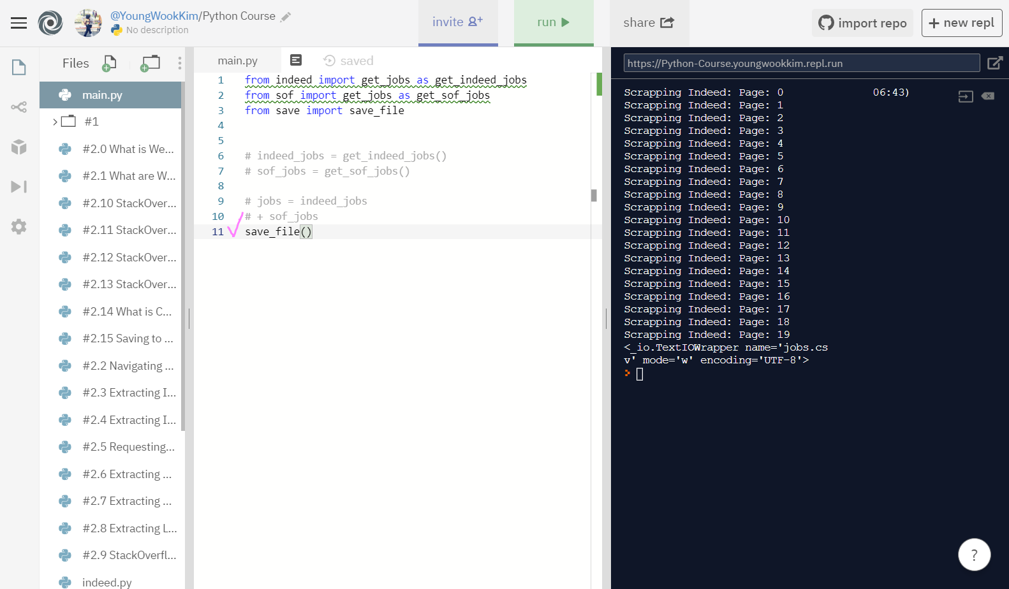This screenshot has height=589, width=1009.
Task: Create a new repl
Action: tap(962, 23)
